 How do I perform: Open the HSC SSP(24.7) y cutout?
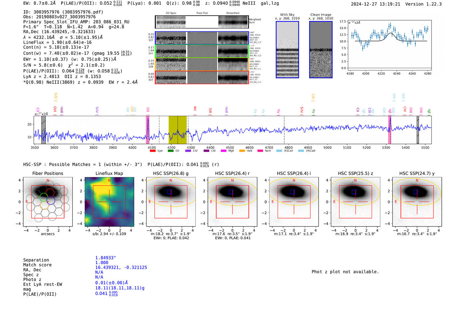[417, 202]
